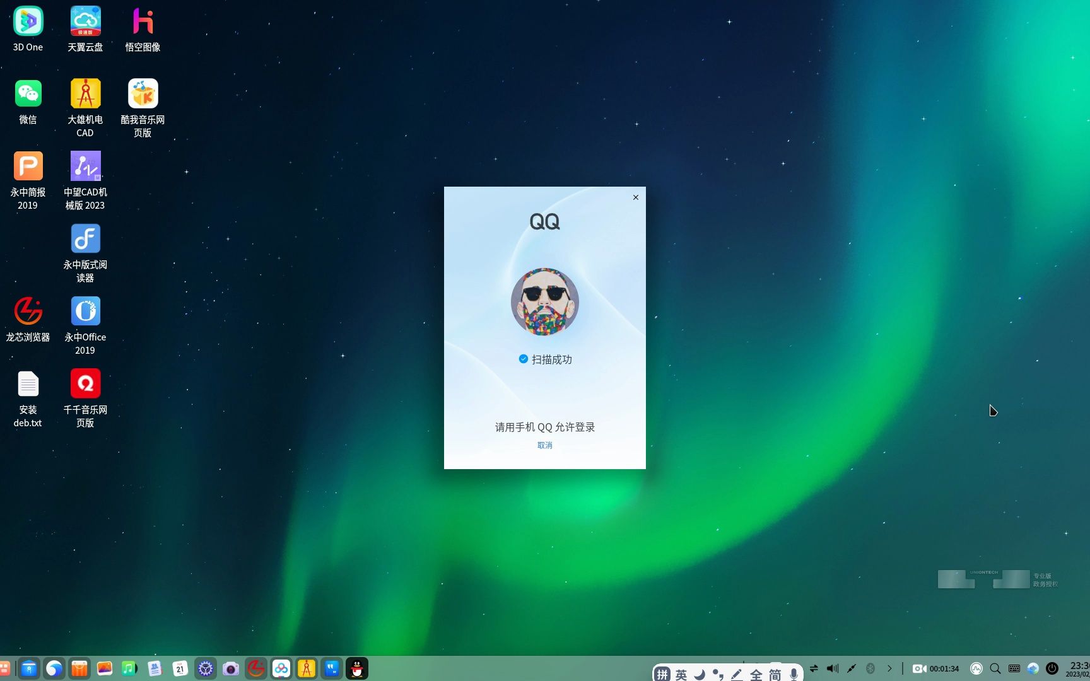Toggle 简 simplified Chinese in input bar
1090x681 pixels.
[775, 675]
